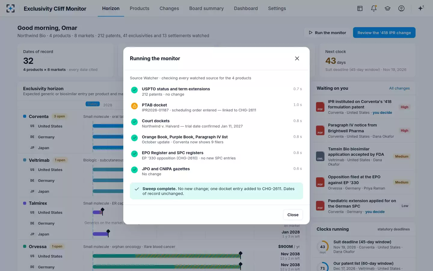Click the check icon beside JPO and CNIPA gazettes
Screen dimensions: 433x271
pyautogui.click(x=134, y=170)
